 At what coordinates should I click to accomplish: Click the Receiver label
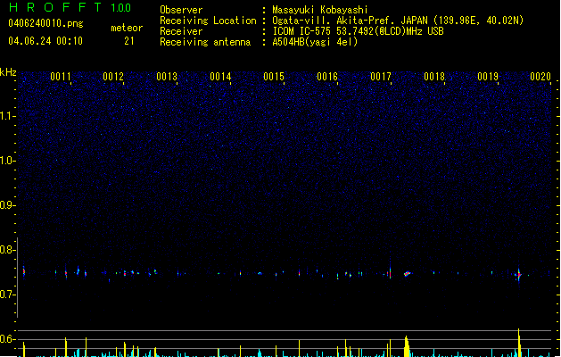pos(181,31)
